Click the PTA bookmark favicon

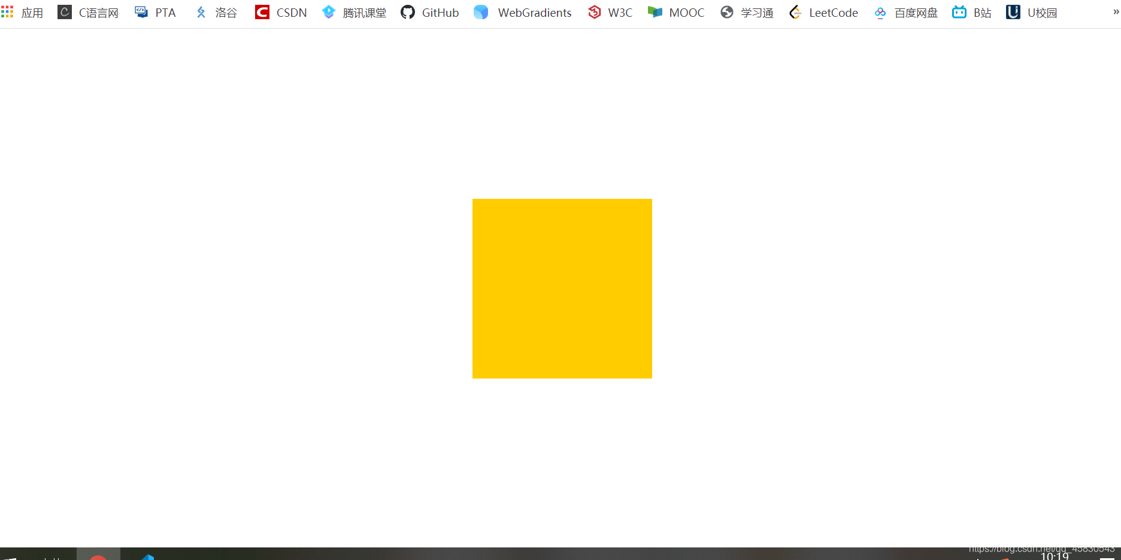[x=141, y=12]
